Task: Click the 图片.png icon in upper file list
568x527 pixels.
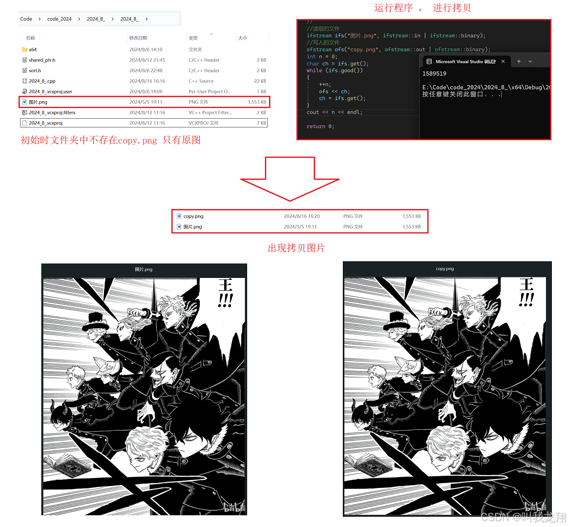Action: tap(24, 102)
